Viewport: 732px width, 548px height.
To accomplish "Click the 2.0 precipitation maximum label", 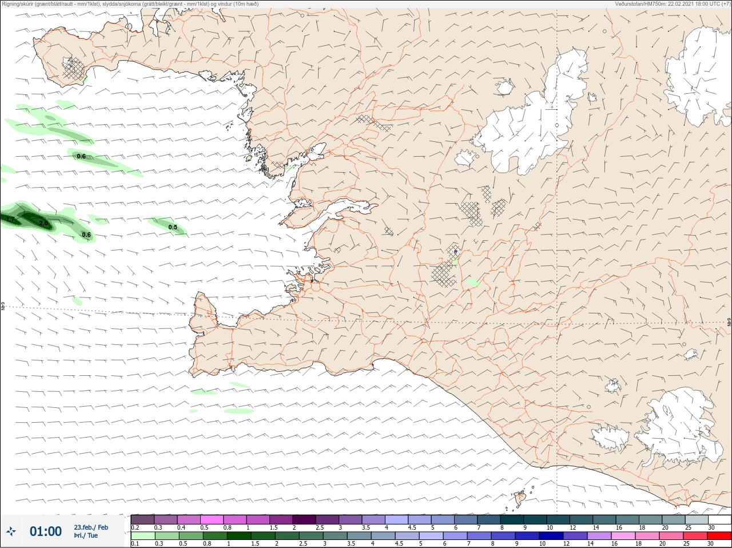I will coord(44,223).
